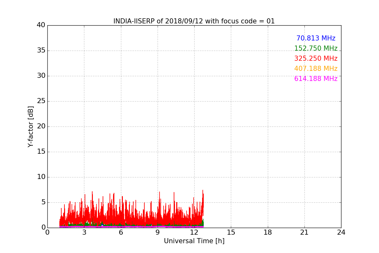
Task: Select the plot title INDIA-IISERP of 2018/09/12
Action: 194,21
